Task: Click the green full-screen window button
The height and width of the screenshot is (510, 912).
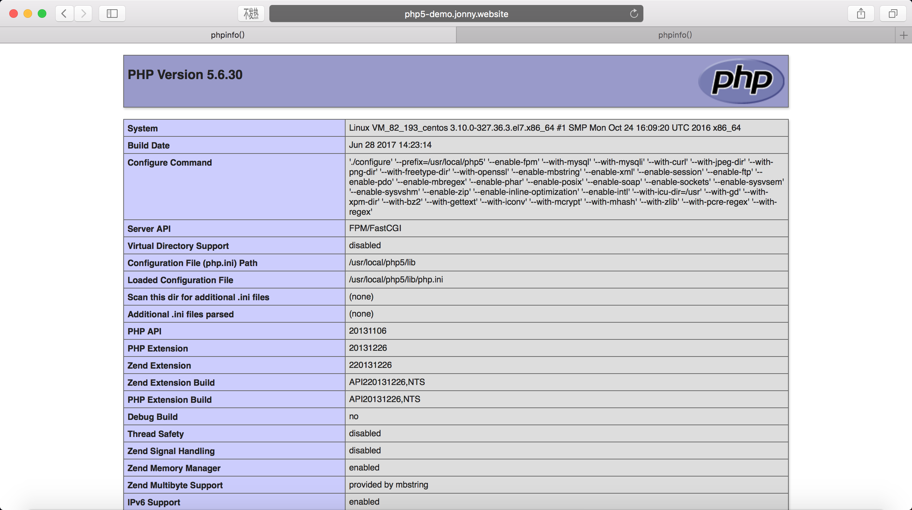Action: (x=42, y=14)
